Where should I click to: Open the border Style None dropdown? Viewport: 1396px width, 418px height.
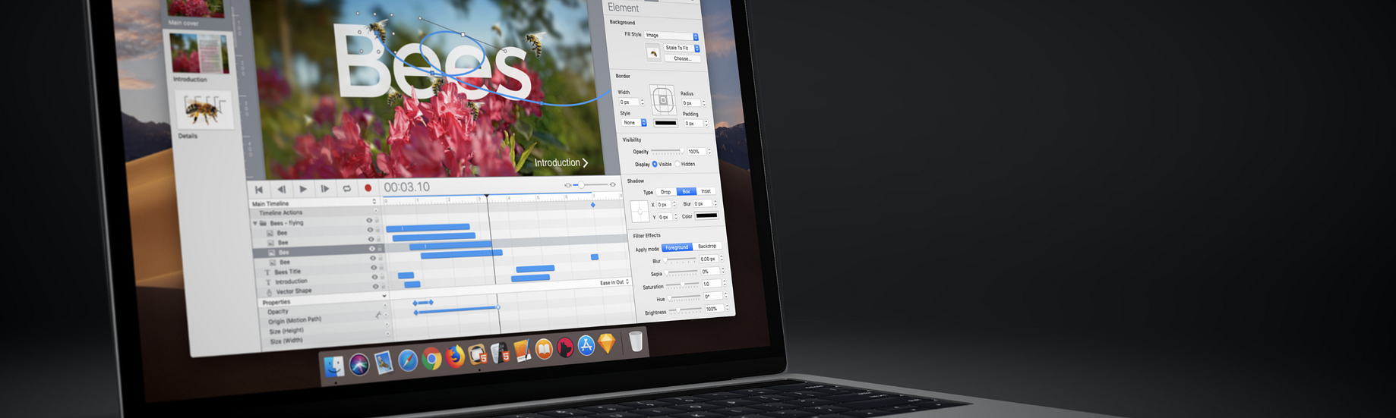pyautogui.click(x=633, y=122)
